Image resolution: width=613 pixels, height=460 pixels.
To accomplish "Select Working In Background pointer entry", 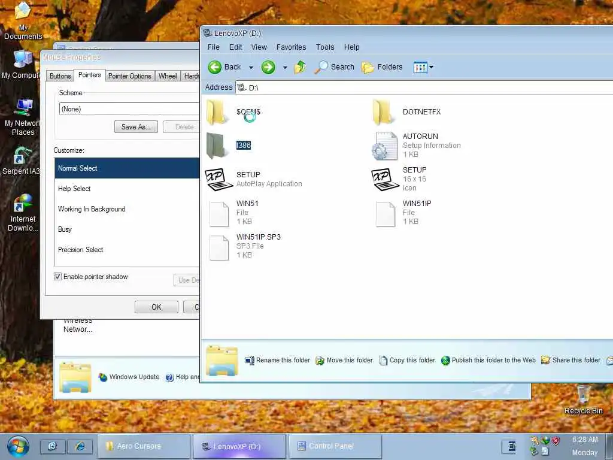I will pyautogui.click(x=127, y=209).
